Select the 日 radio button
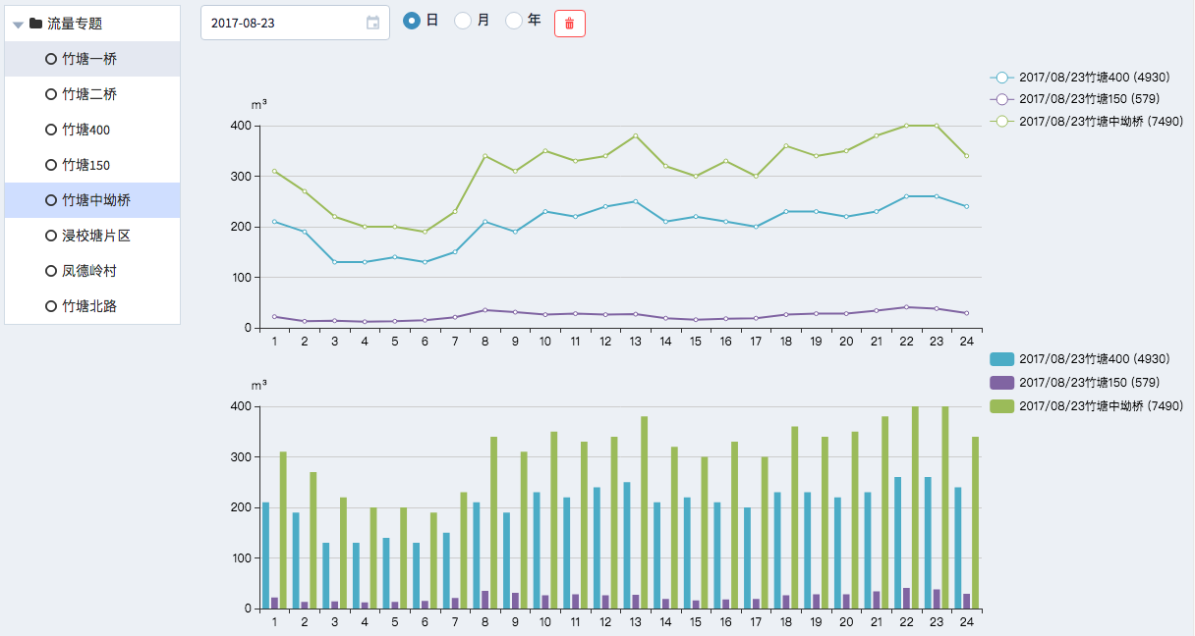 click(413, 21)
